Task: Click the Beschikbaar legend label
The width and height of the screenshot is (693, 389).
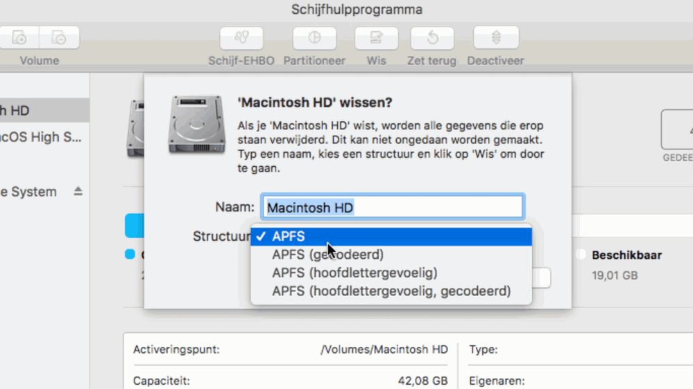Action: click(626, 255)
